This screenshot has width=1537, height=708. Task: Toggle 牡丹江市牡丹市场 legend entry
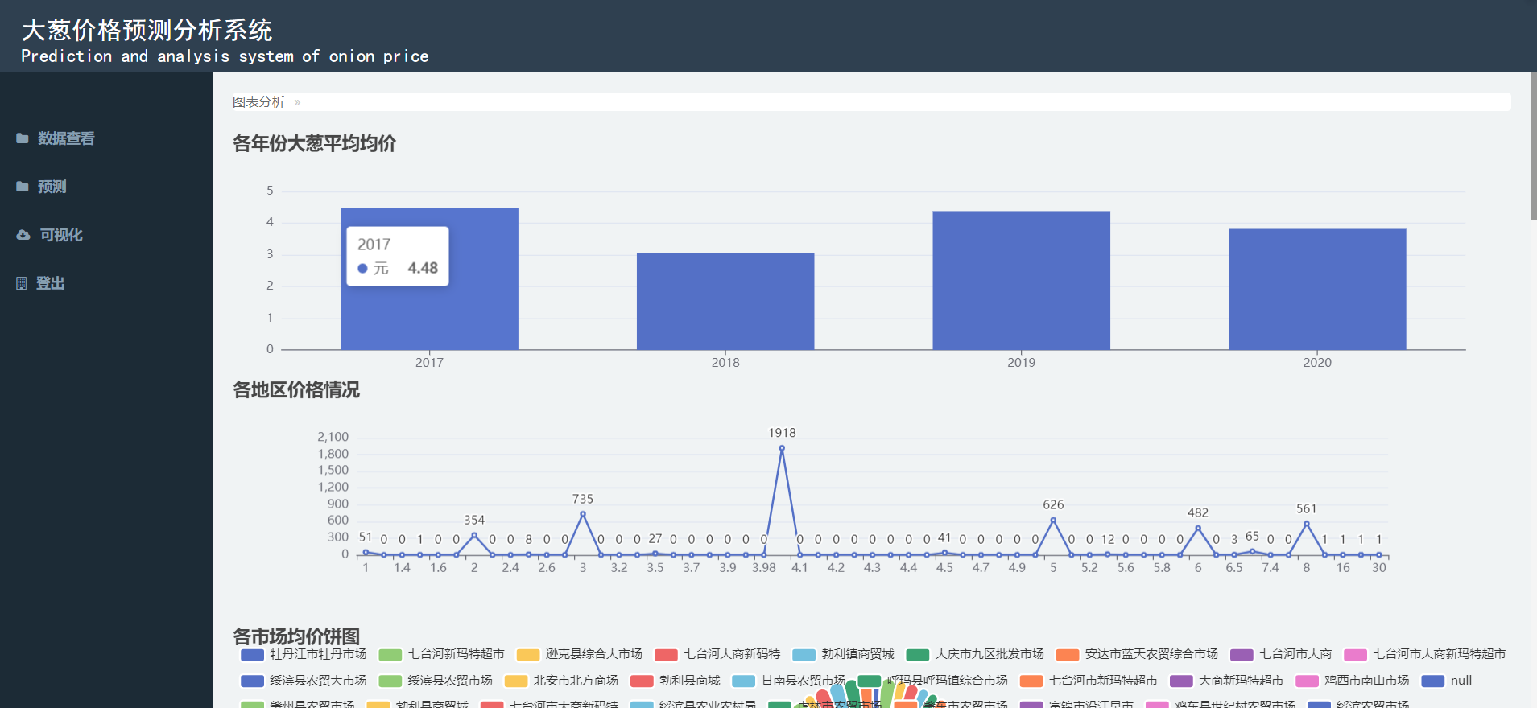[x=304, y=654]
